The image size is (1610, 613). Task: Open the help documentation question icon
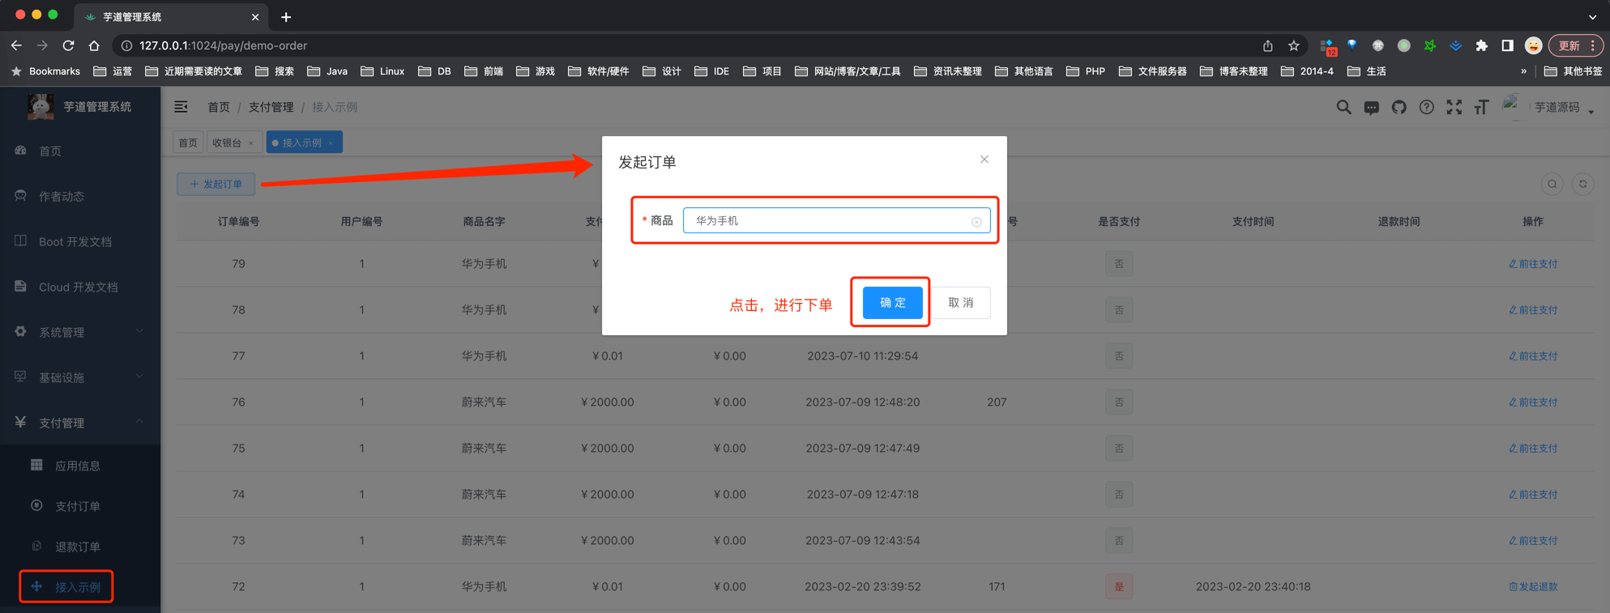pyautogui.click(x=1426, y=107)
